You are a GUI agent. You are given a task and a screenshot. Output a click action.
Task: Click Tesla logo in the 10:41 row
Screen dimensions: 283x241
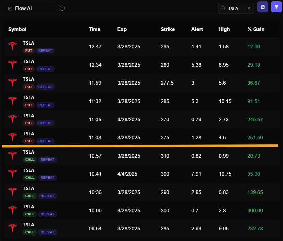(13, 174)
